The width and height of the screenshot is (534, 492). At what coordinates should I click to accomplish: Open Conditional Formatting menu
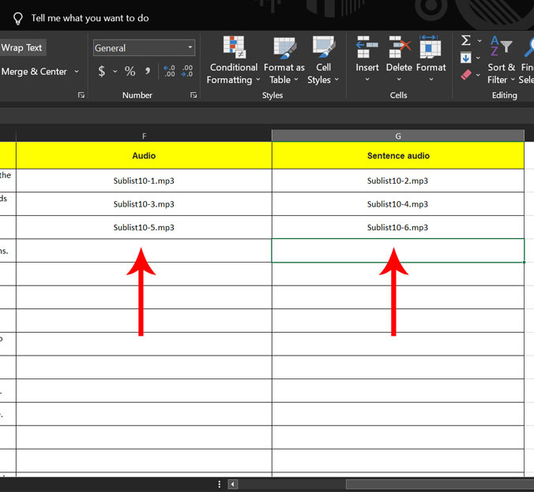coord(233,60)
